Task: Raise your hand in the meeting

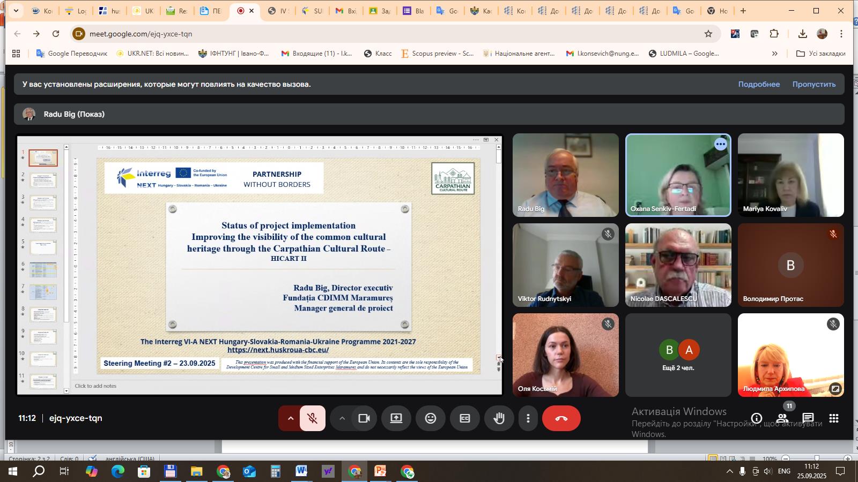Action: [499, 419]
